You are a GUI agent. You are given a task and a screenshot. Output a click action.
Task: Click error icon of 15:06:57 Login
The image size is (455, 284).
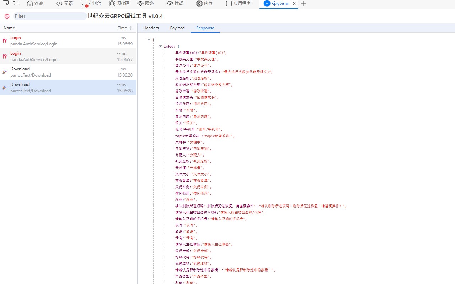[x=5, y=56]
